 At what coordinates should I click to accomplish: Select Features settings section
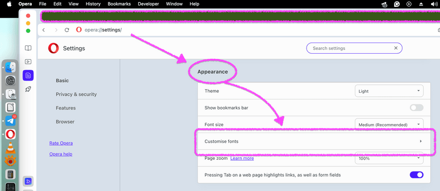(66, 108)
